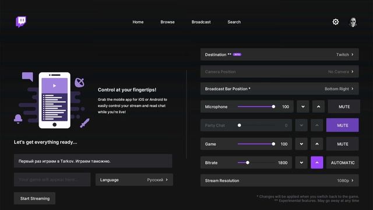373x210 pixels.
Task: Lower Bitrate with down arrow
Action: point(301,163)
